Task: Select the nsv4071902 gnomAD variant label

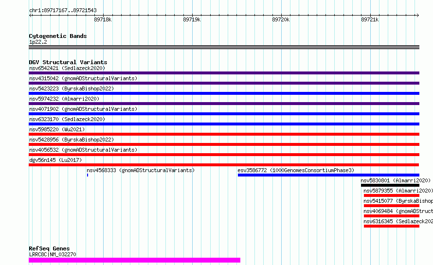Action: pos(83,109)
